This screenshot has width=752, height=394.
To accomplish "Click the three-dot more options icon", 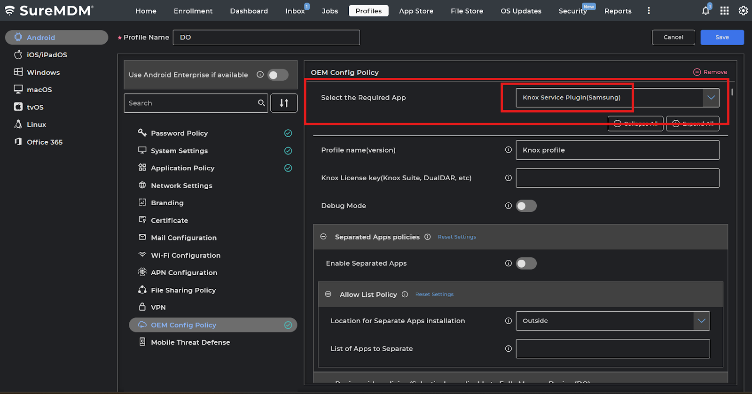I will pyautogui.click(x=649, y=11).
